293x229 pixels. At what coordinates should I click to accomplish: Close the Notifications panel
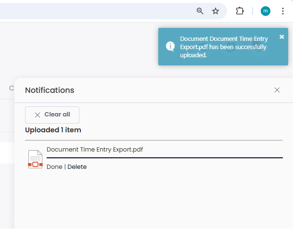(277, 90)
